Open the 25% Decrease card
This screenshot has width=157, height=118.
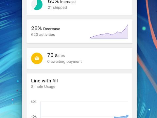point(79,31)
